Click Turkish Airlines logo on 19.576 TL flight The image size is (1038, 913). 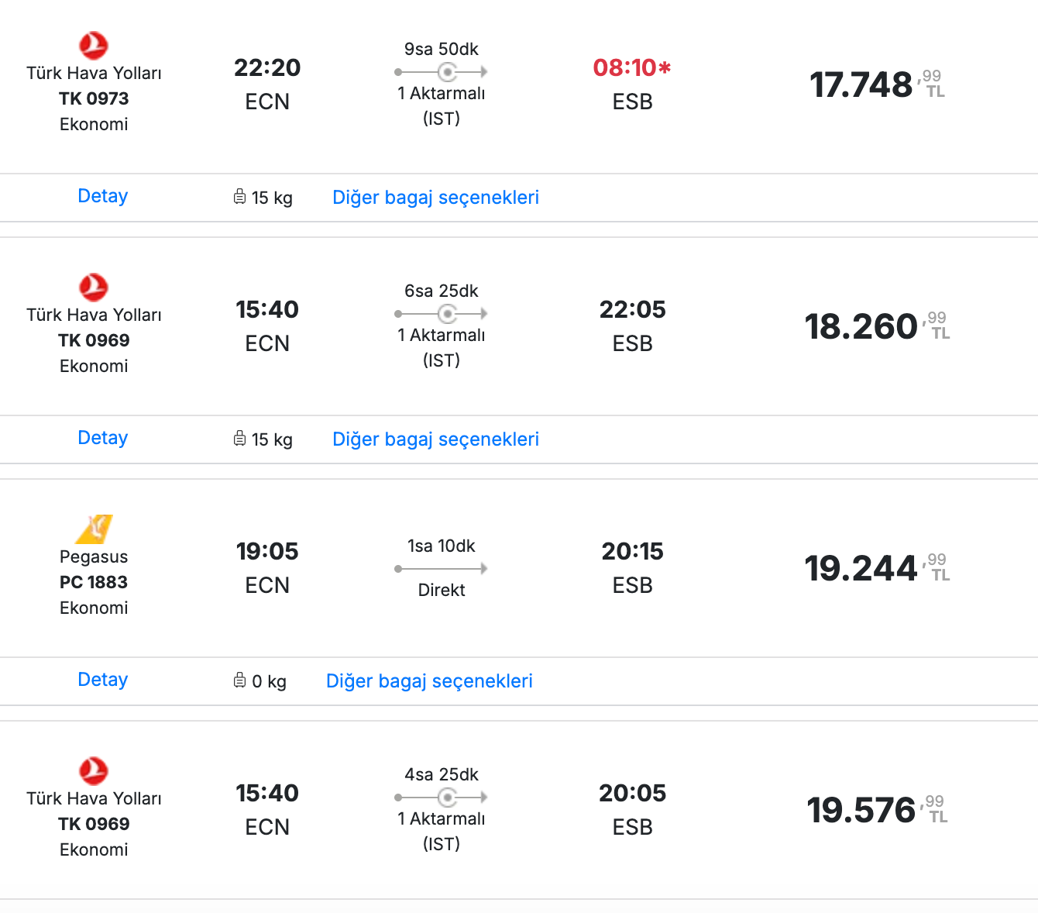(x=94, y=771)
